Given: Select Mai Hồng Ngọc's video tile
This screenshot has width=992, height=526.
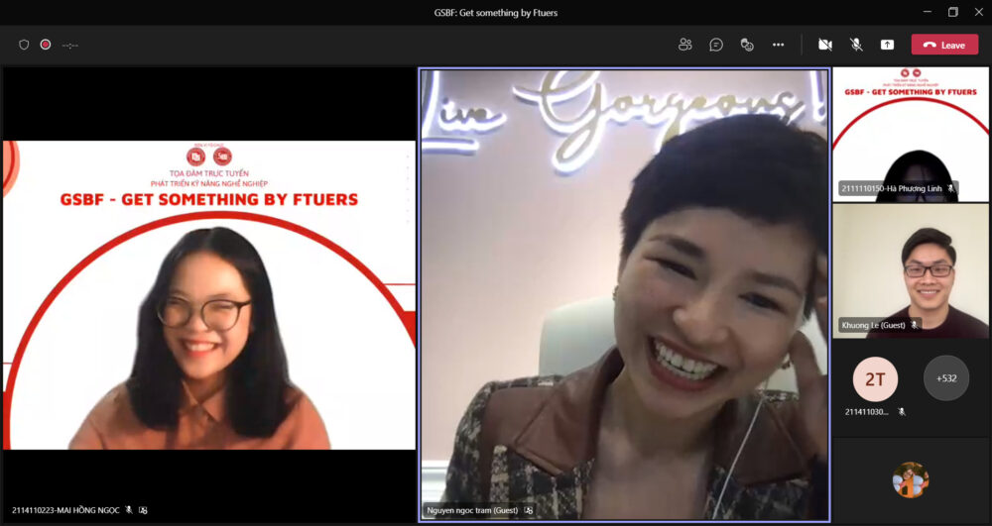Looking at the screenshot, I should [209, 295].
